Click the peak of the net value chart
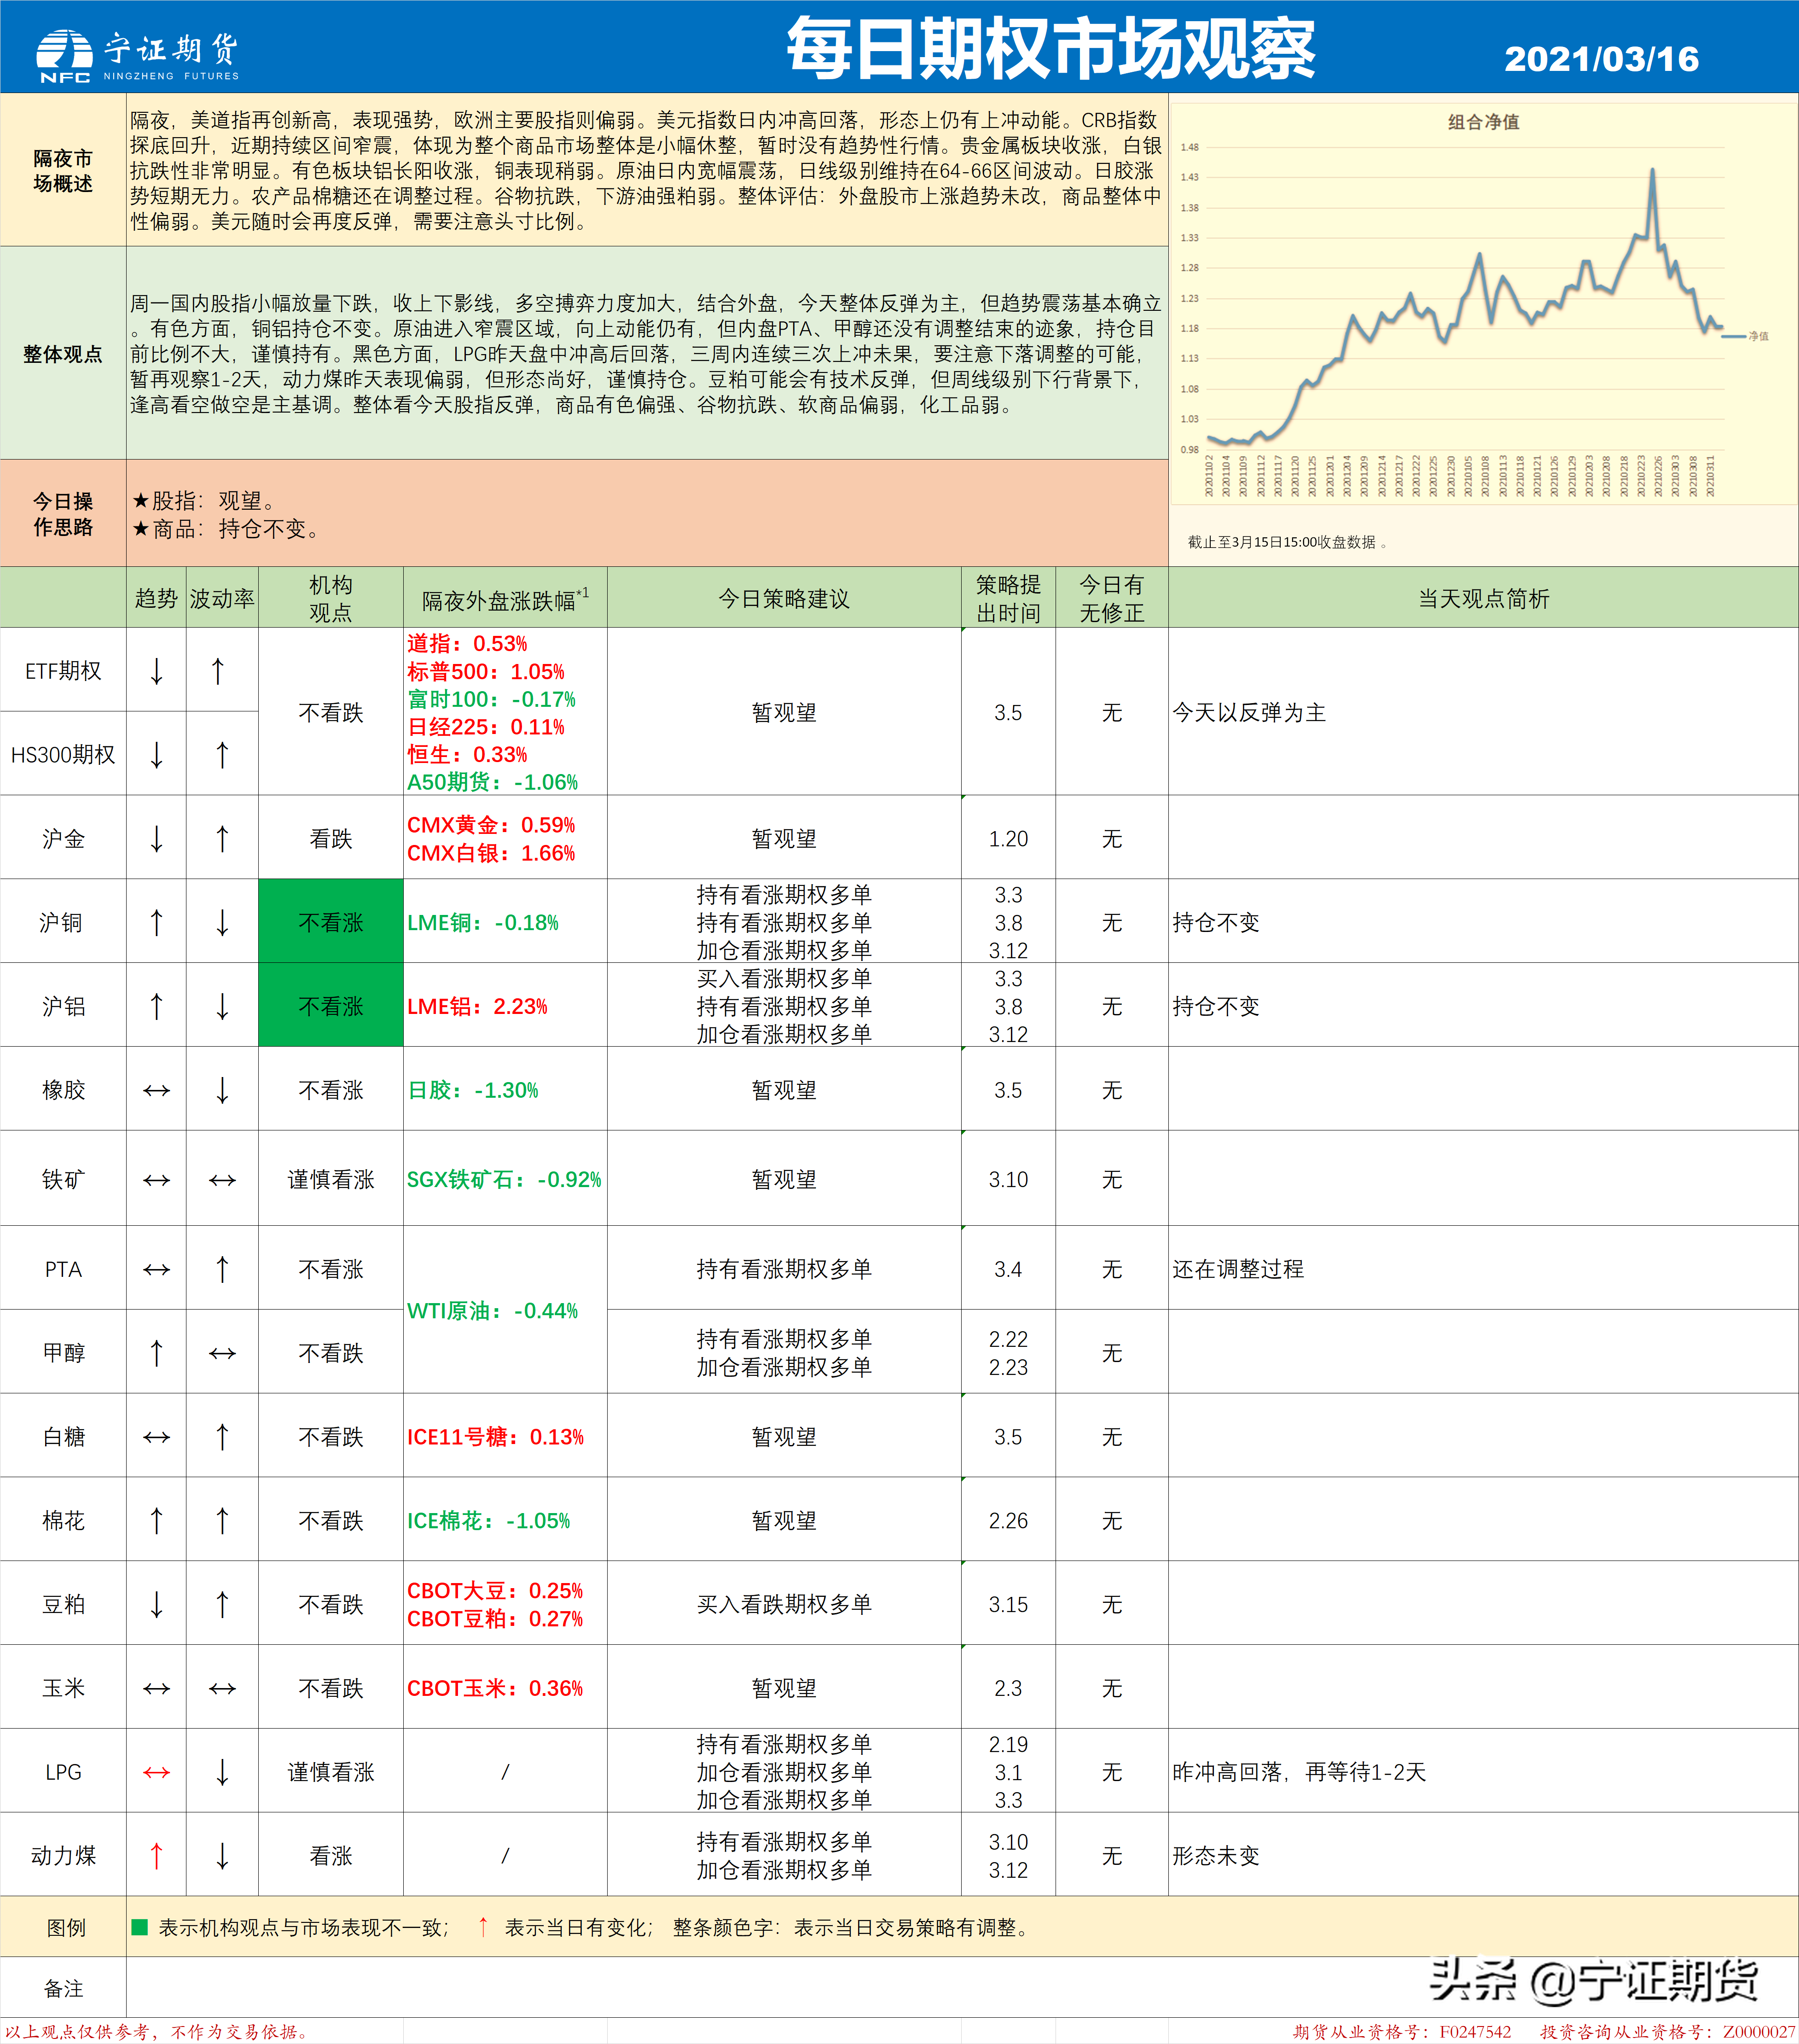The width and height of the screenshot is (1799, 2044). 1652,170
